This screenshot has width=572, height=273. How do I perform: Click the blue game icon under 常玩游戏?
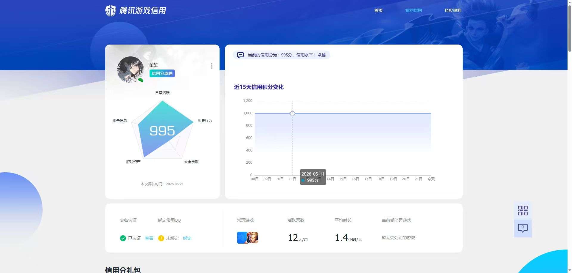(242, 238)
